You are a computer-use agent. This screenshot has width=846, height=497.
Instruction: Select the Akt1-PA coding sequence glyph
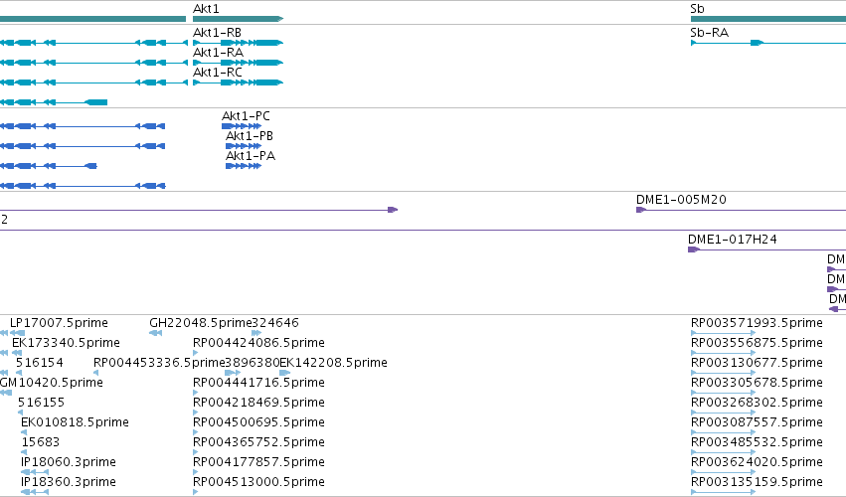[244, 166]
